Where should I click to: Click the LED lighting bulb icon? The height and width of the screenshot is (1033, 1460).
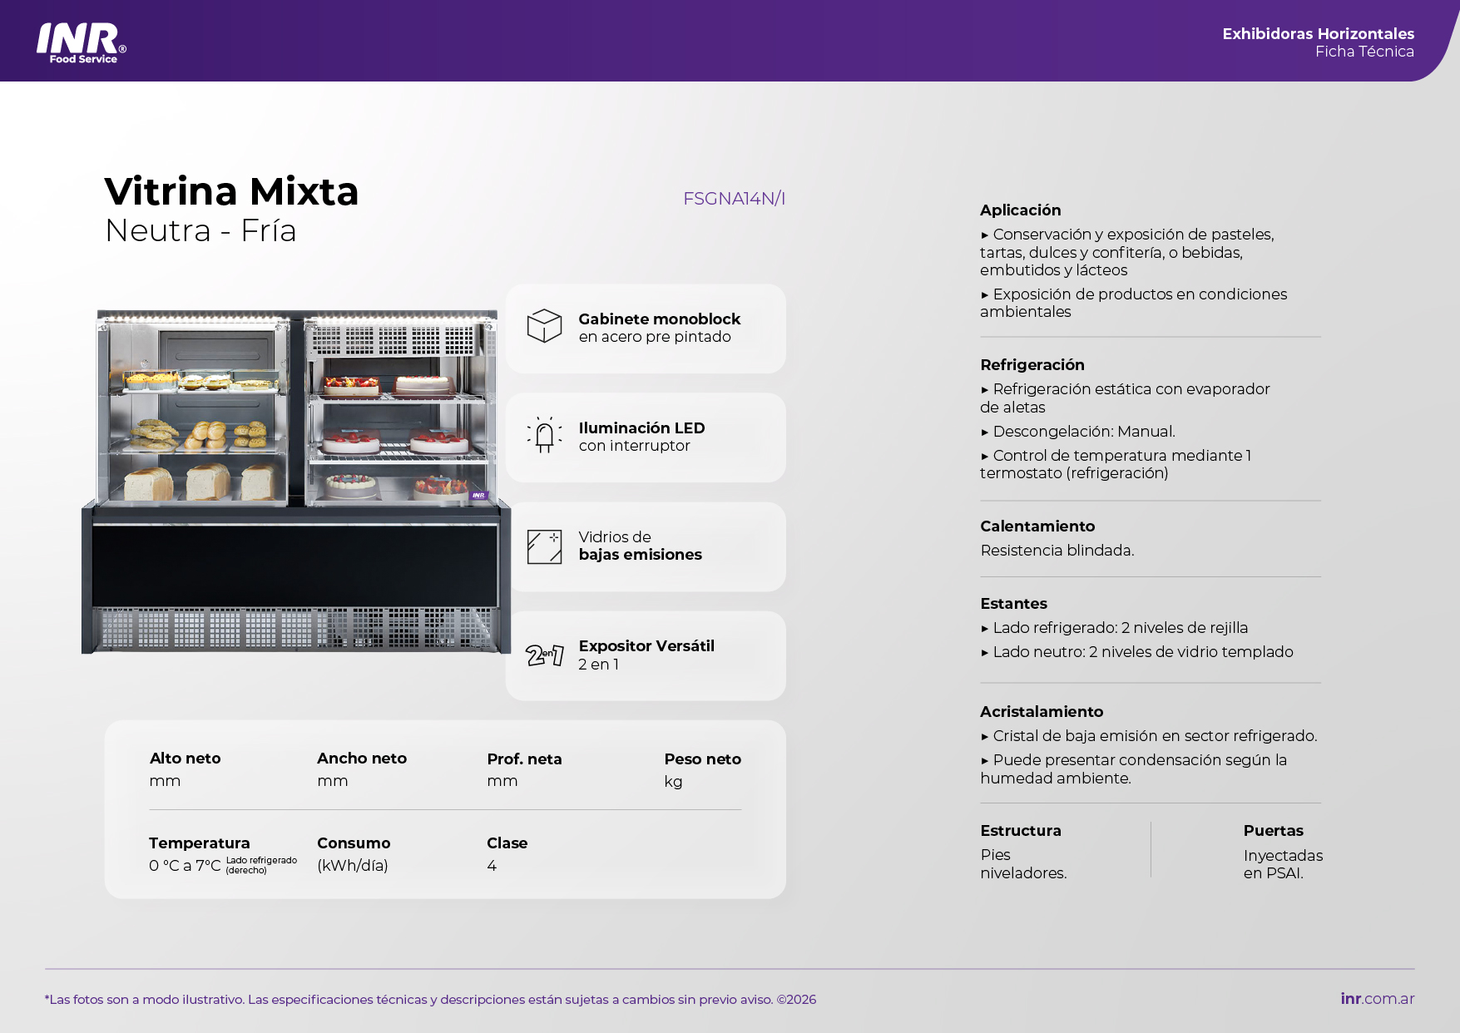click(x=544, y=435)
